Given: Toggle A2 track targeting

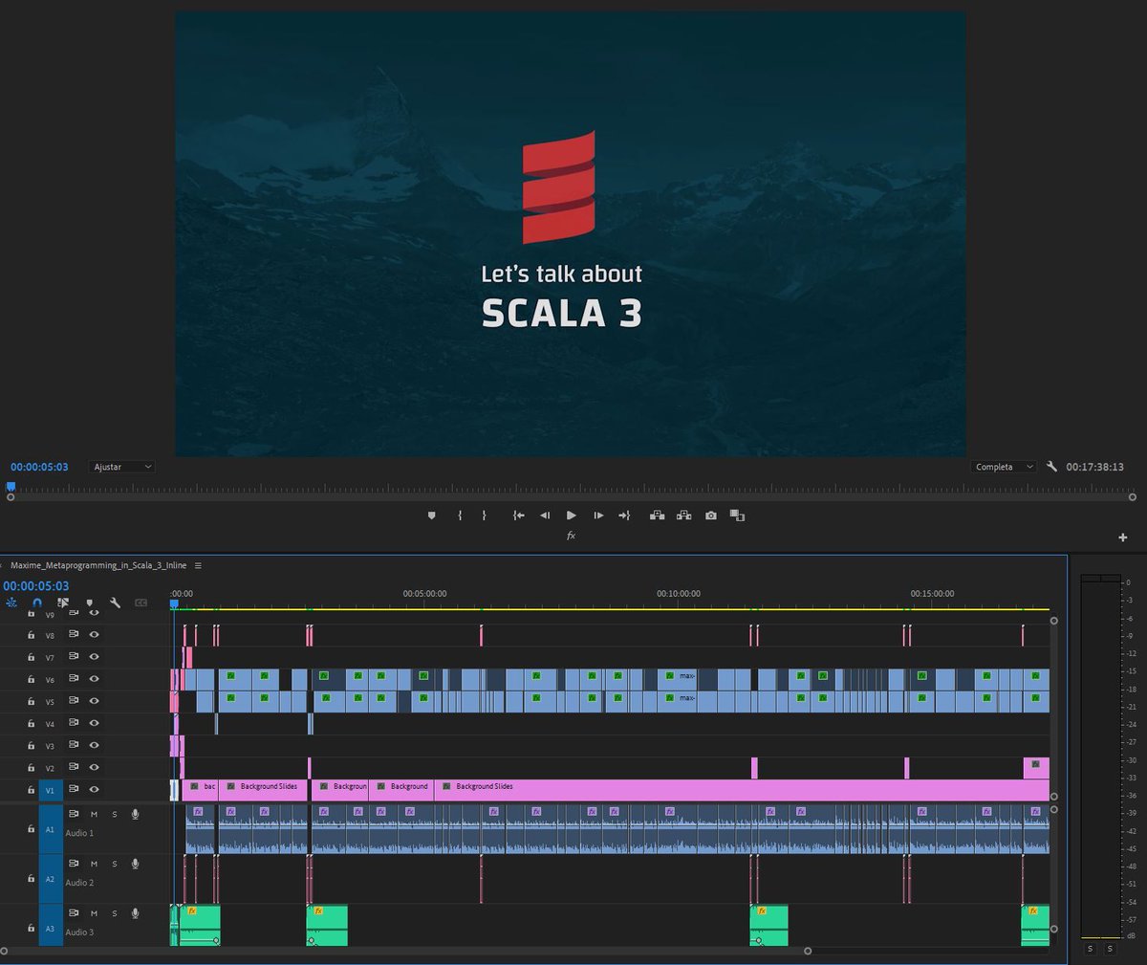Looking at the screenshot, I should tap(51, 879).
